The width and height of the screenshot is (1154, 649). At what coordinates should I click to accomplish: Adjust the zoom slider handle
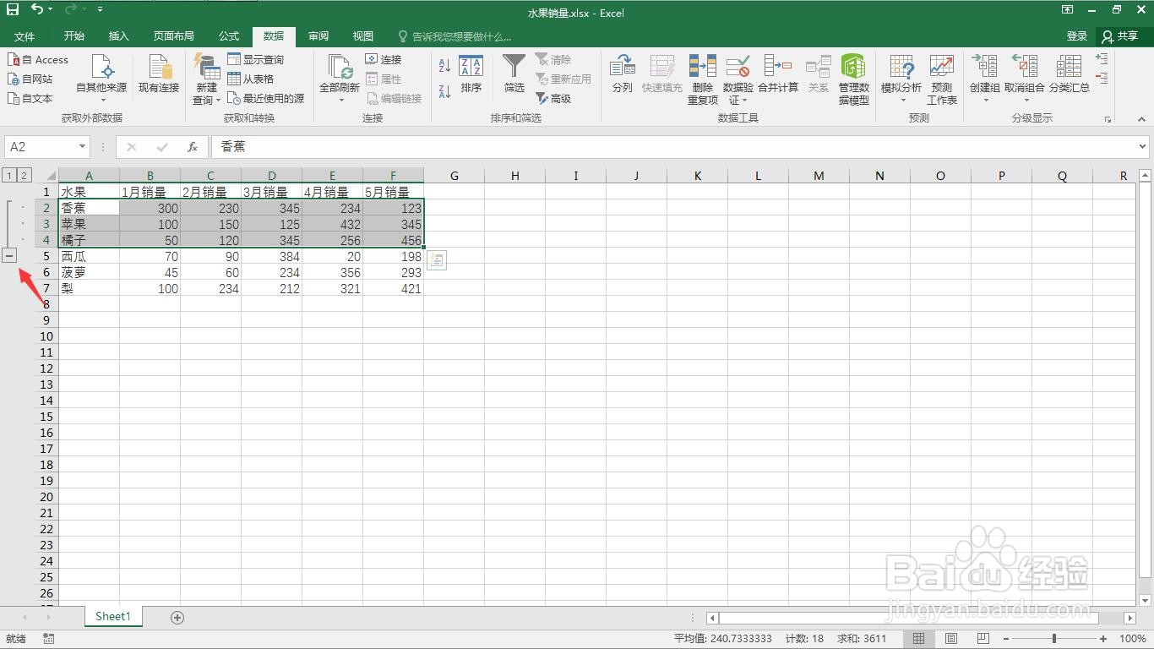(x=1054, y=639)
